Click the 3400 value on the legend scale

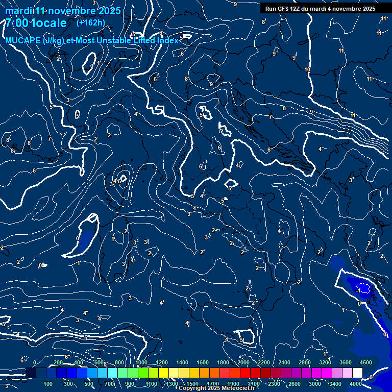[336, 384]
